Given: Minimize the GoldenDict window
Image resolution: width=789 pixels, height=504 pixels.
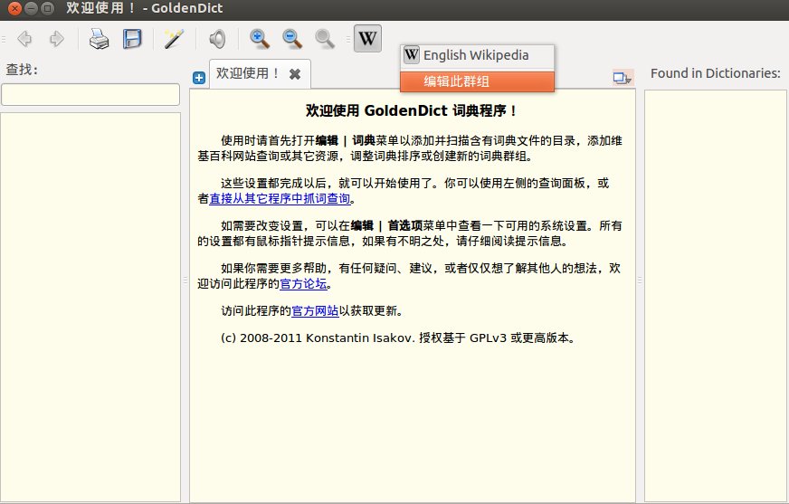Looking at the screenshot, I should click(31, 8).
